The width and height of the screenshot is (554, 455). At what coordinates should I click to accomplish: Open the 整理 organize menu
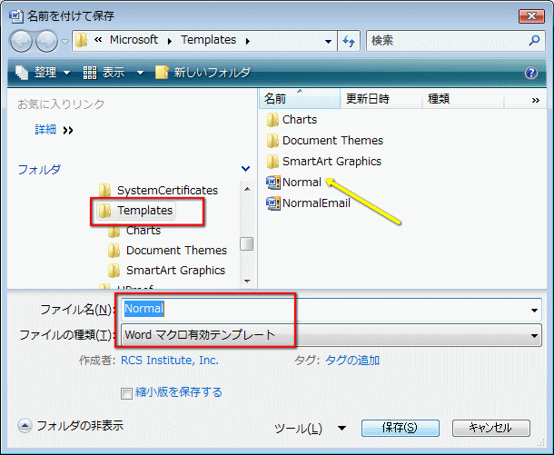pos(44,73)
